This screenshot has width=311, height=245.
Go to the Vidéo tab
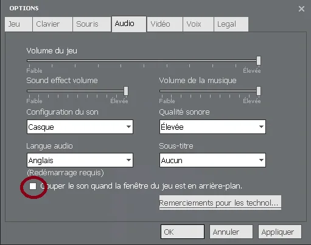click(x=165, y=24)
